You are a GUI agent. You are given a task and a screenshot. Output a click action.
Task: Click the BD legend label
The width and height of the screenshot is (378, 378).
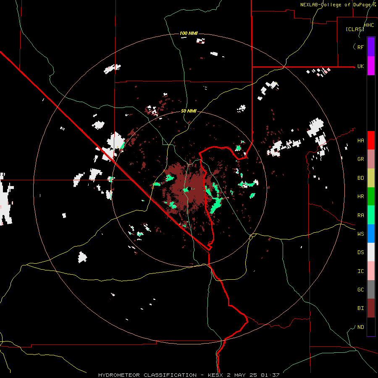[360, 178]
